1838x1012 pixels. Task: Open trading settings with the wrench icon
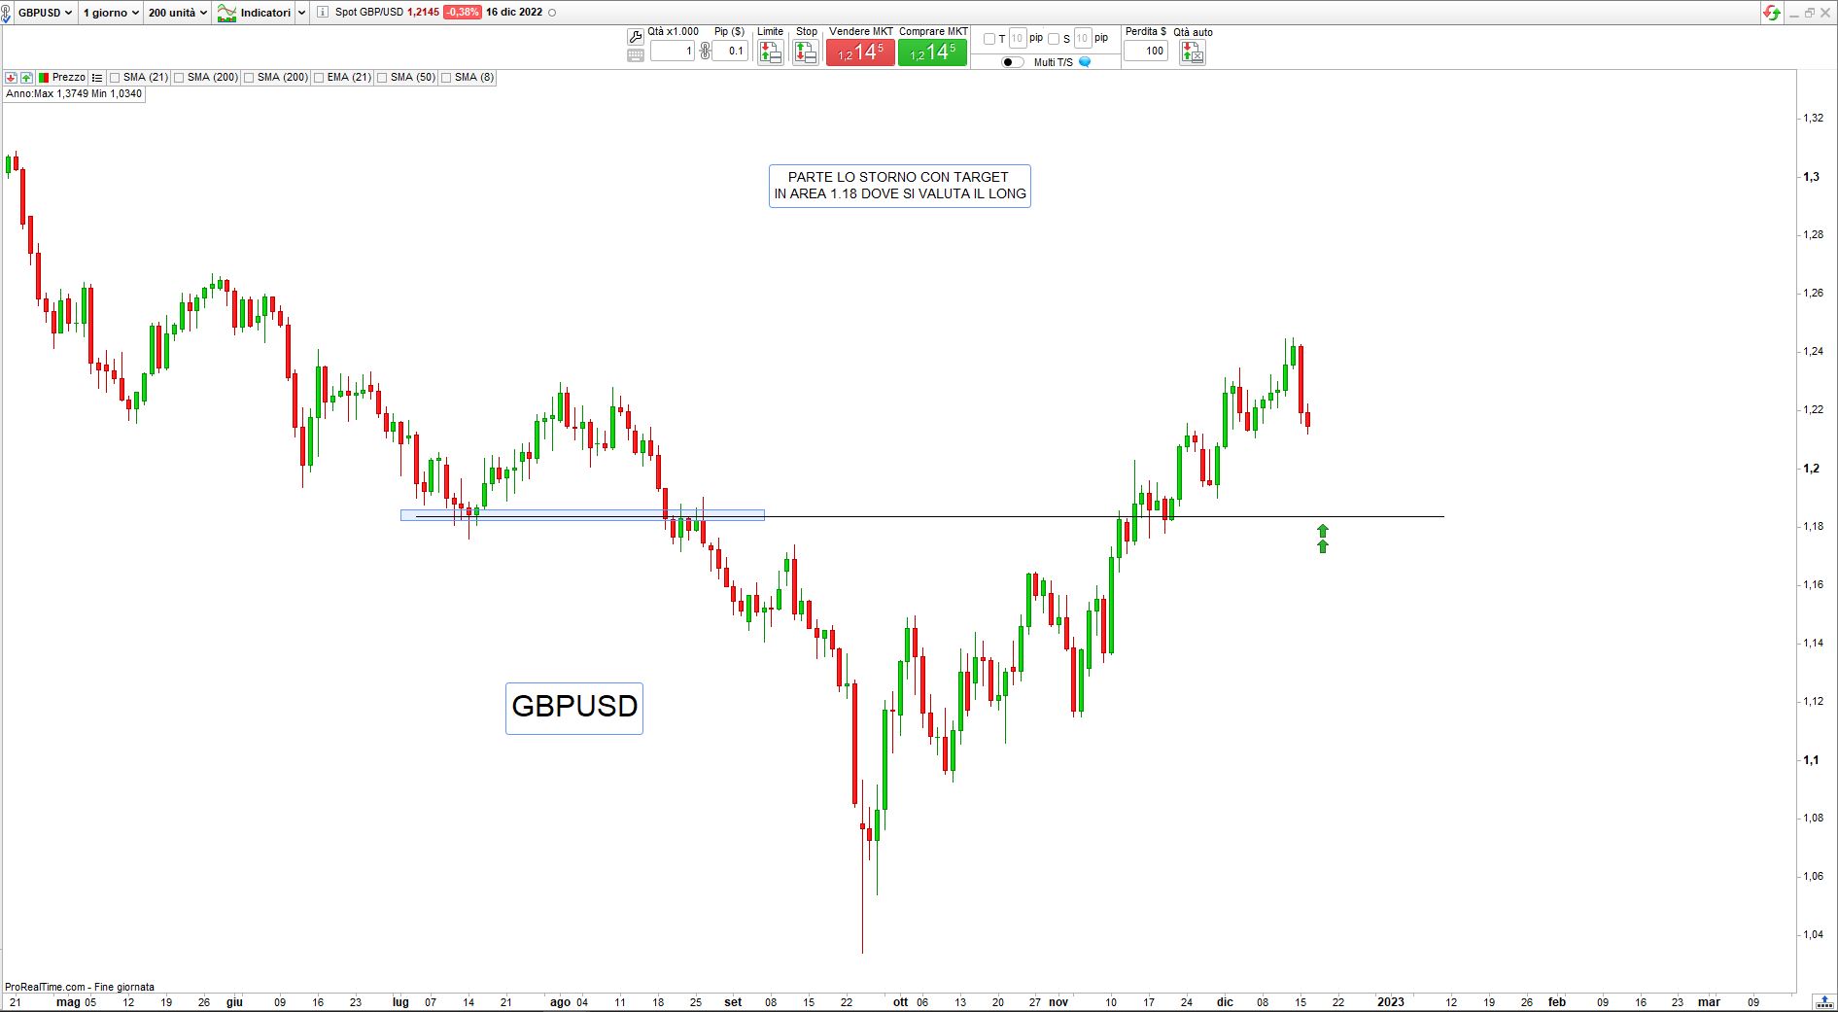pyautogui.click(x=636, y=37)
